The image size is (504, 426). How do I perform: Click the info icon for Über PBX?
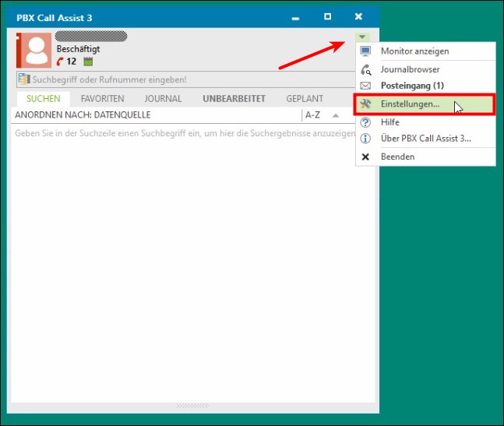tap(365, 139)
